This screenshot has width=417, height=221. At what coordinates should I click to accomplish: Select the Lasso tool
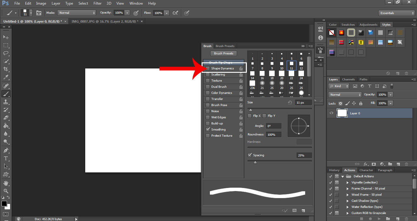pos(6,53)
